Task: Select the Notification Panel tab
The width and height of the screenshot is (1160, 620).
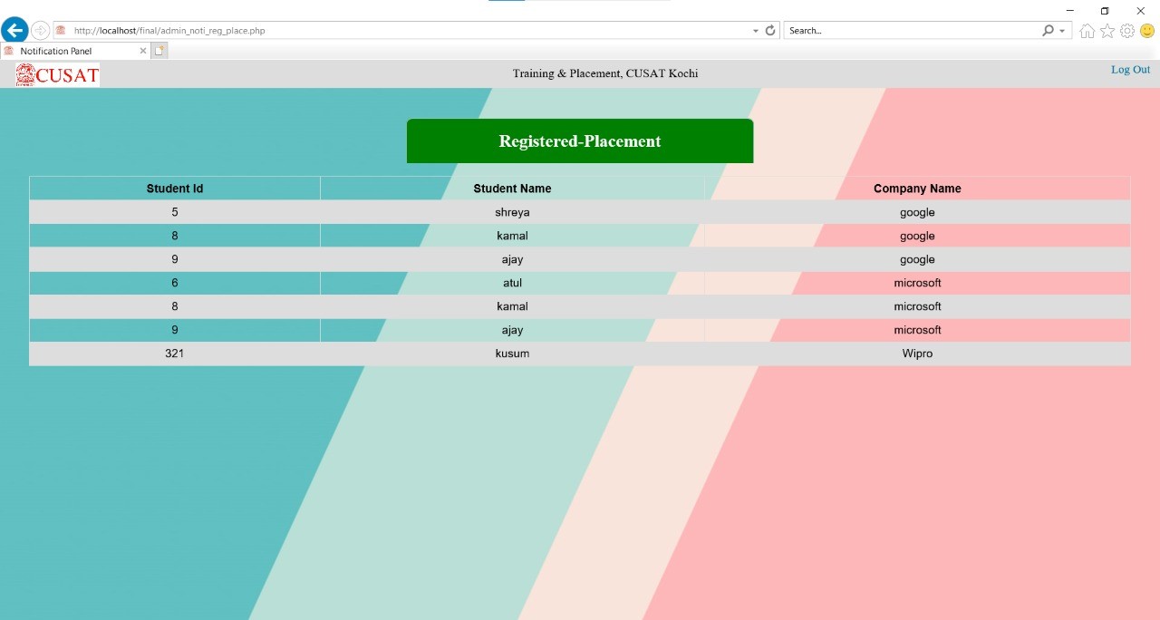Action: point(74,51)
